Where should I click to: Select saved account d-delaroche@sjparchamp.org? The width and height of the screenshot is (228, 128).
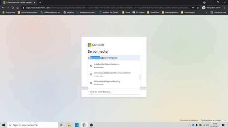coord(114,66)
